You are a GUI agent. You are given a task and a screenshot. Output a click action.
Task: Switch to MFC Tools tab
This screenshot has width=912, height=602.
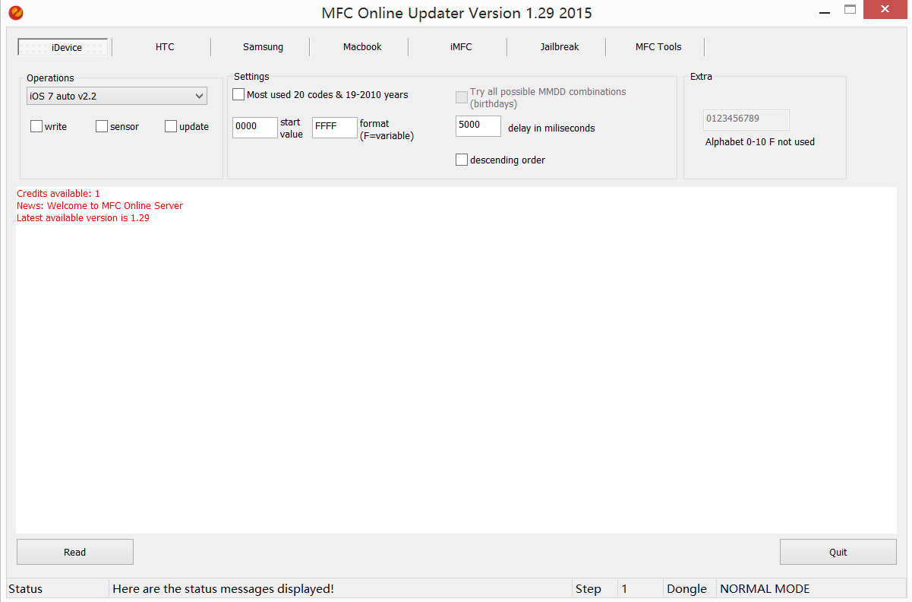coord(658,47)
